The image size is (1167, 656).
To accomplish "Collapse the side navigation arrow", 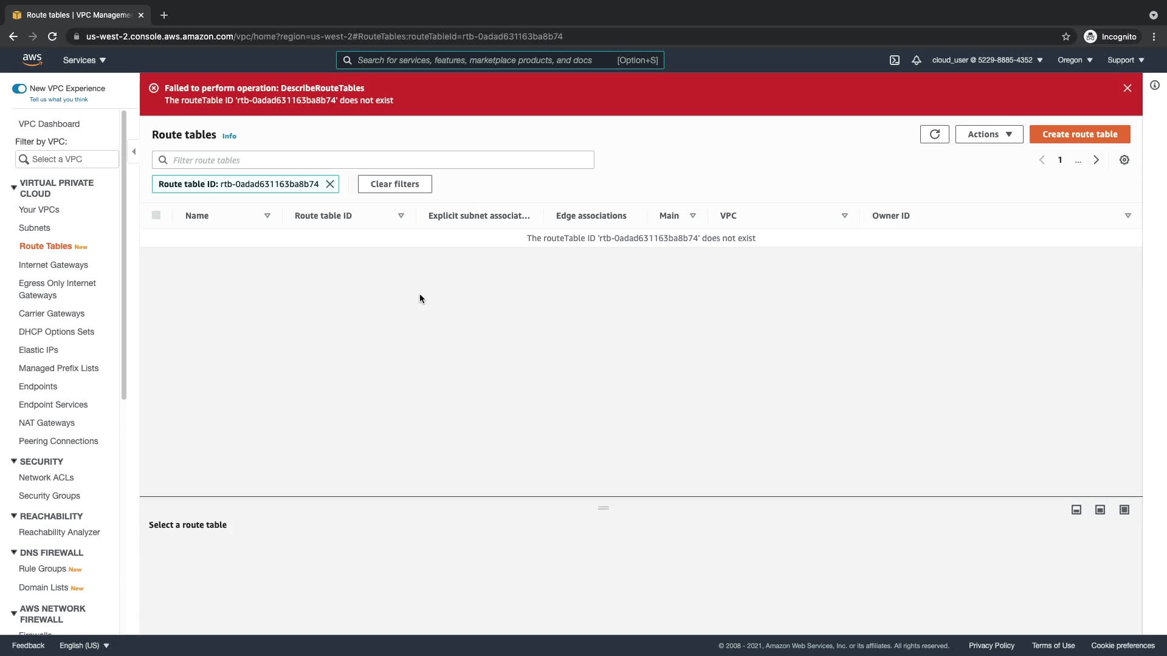I will (x=134, y=152).
